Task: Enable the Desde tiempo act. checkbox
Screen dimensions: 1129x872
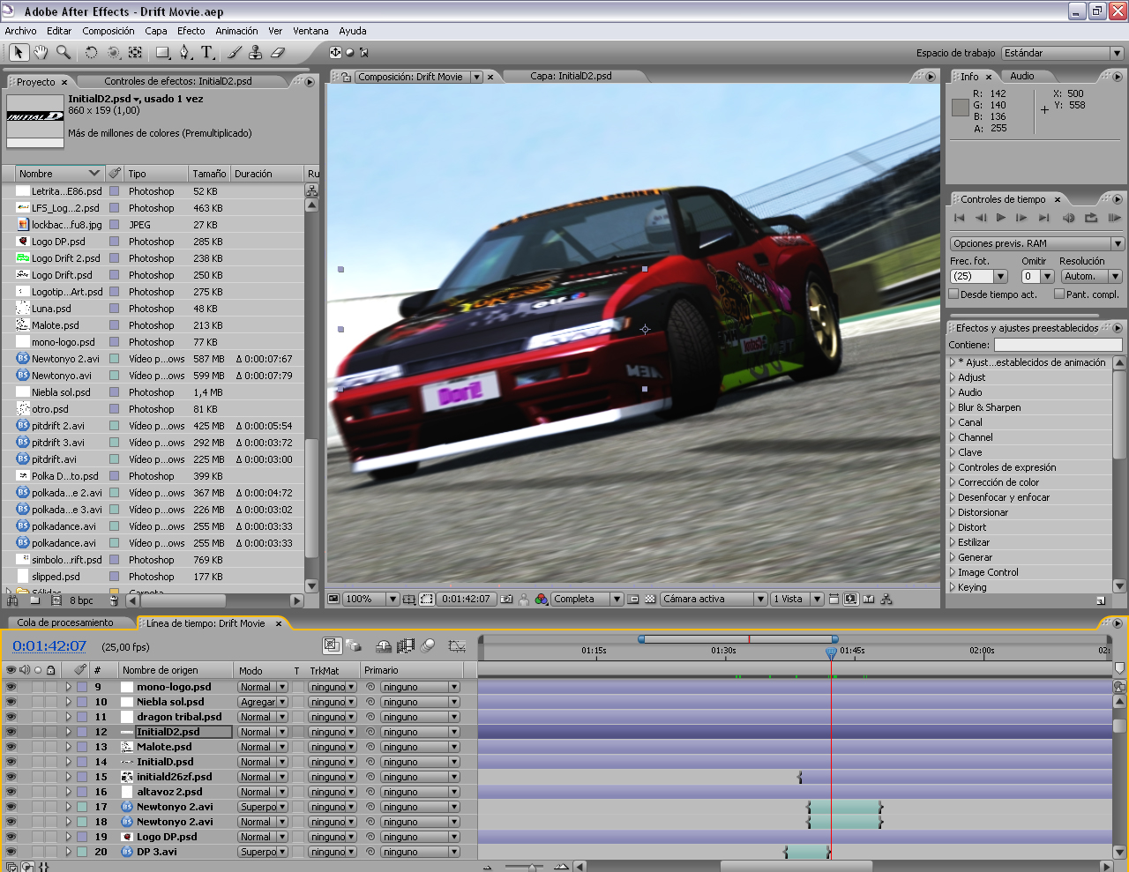Action: (x=953, y=294)
